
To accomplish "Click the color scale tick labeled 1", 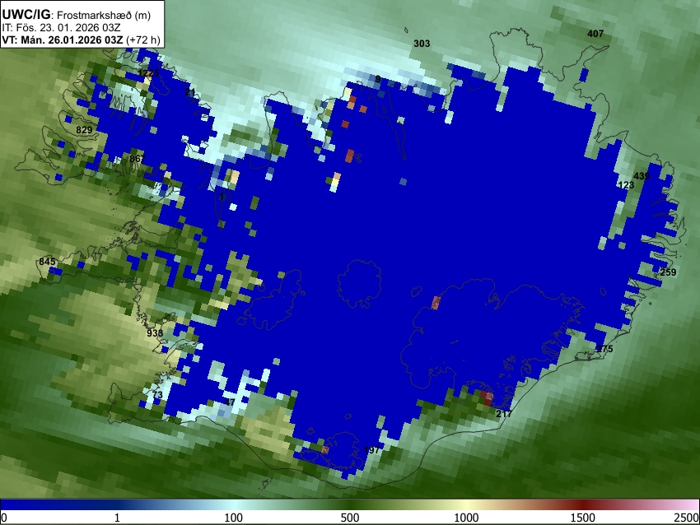I will pos(117,518).
